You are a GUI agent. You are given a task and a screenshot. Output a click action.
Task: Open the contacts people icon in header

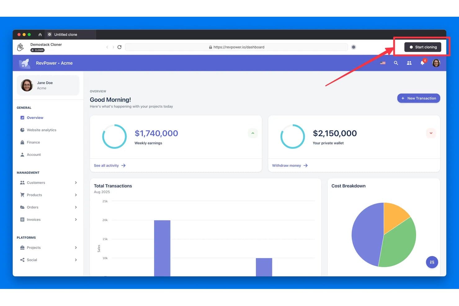tap(409, 63)
